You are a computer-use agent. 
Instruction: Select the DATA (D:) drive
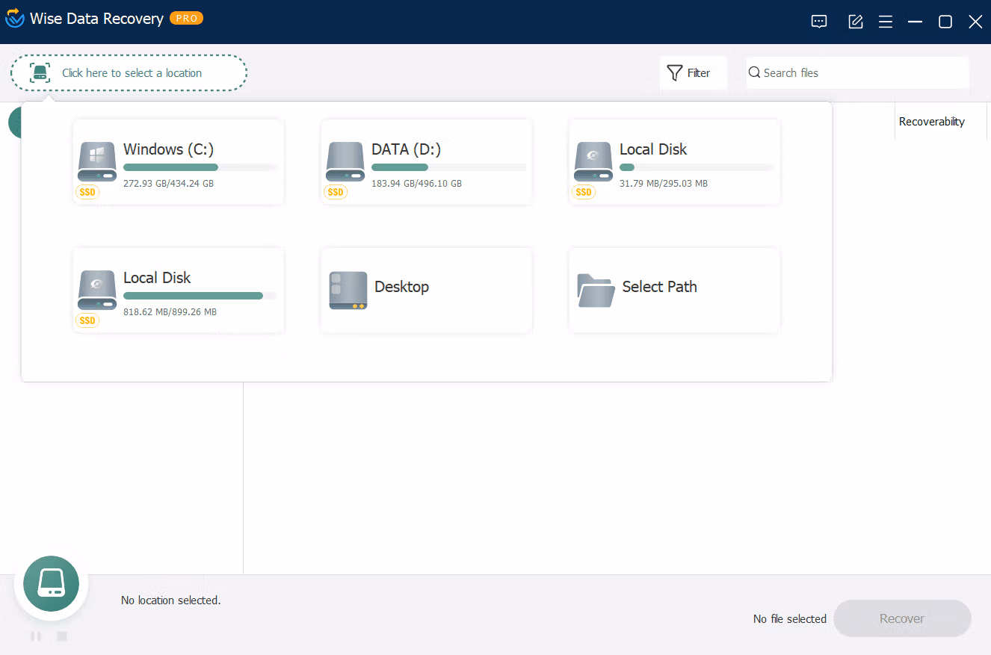427,162
